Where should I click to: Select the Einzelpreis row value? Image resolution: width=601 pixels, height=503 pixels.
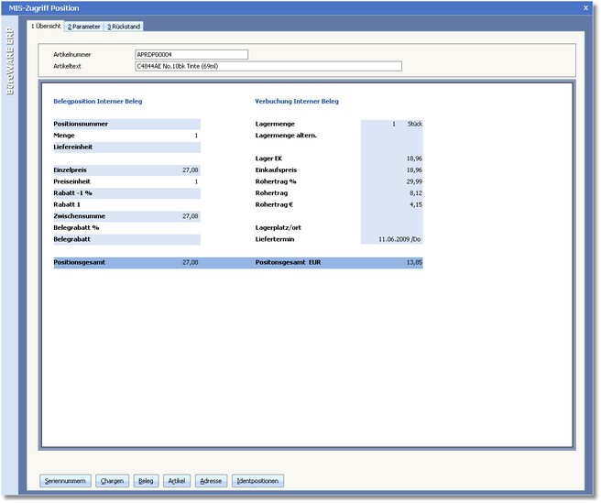pyautogui.click(x=190, y=169)
